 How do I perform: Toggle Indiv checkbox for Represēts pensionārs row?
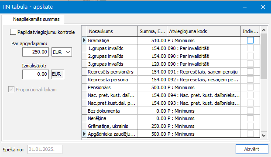coord(250,72)
